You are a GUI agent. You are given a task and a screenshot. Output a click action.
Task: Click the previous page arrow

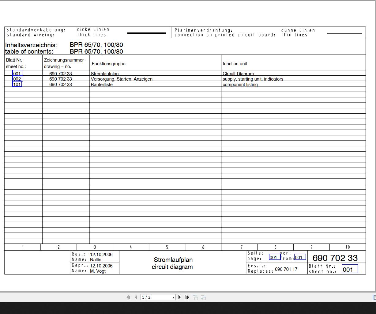(x=136, y=297)
